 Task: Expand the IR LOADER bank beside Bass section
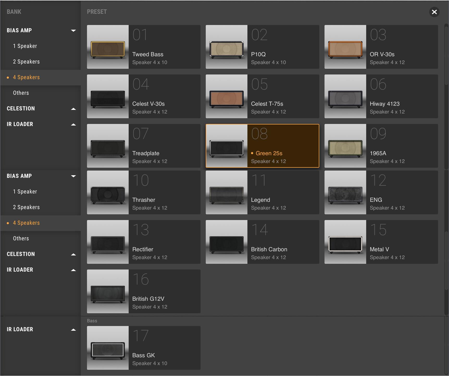(73, 329)
